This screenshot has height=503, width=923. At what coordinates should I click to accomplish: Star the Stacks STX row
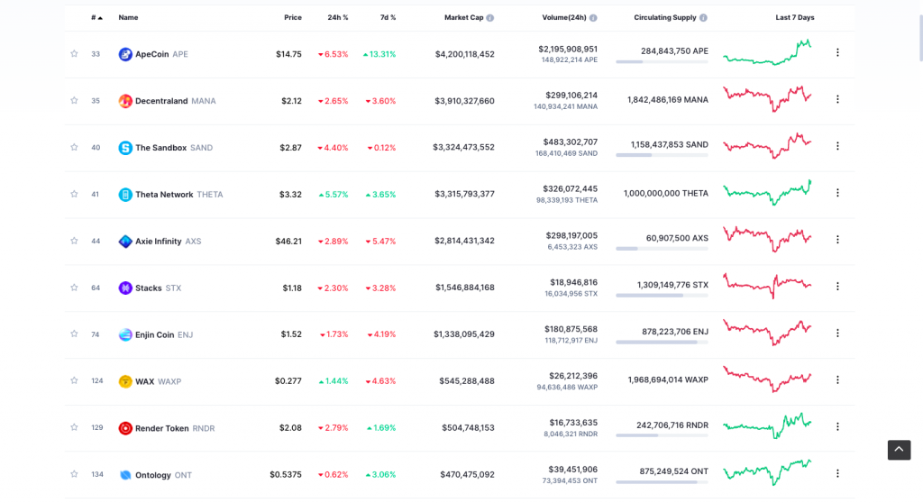point(74,288)
